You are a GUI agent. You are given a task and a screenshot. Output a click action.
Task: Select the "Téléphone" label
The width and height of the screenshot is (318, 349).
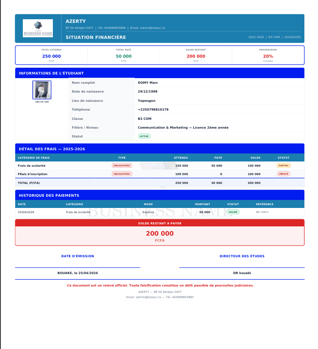81,109
